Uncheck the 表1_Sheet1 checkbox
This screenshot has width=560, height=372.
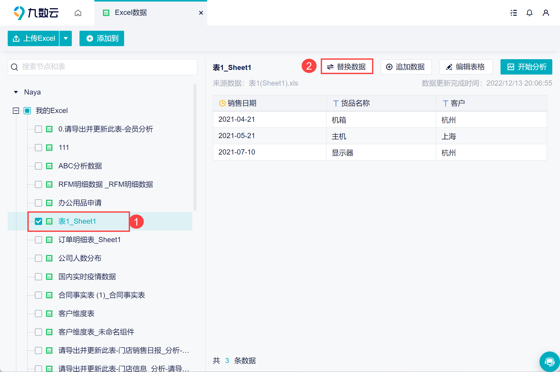38,221
